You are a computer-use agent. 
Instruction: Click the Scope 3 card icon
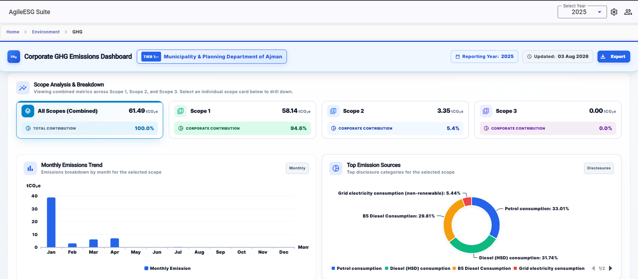tap(486, 111)
